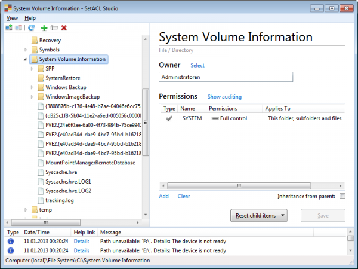This screenshot has width=358, height=269.
Task: Expand the WindowsImageBackup folder
Action: [x=32, y=97]
